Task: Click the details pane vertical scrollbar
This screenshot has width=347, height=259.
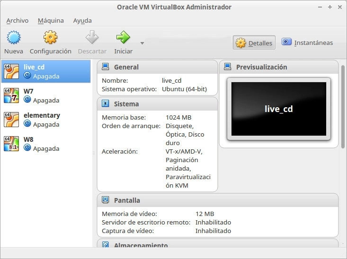Action: [343, 107]
